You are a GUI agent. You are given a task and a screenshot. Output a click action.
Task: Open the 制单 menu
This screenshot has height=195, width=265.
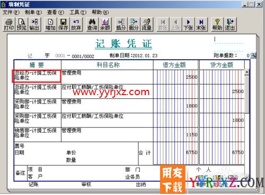point(33,12)
